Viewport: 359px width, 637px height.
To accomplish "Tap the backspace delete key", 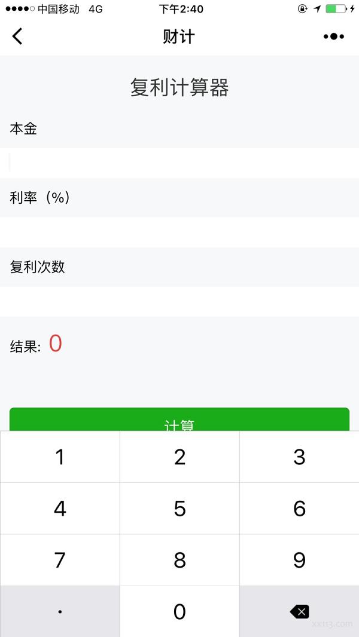I will point(299,611).
